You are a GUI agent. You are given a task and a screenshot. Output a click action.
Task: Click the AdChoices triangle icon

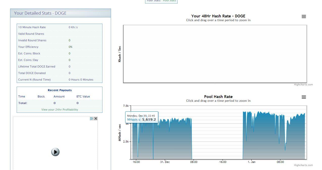92,118
